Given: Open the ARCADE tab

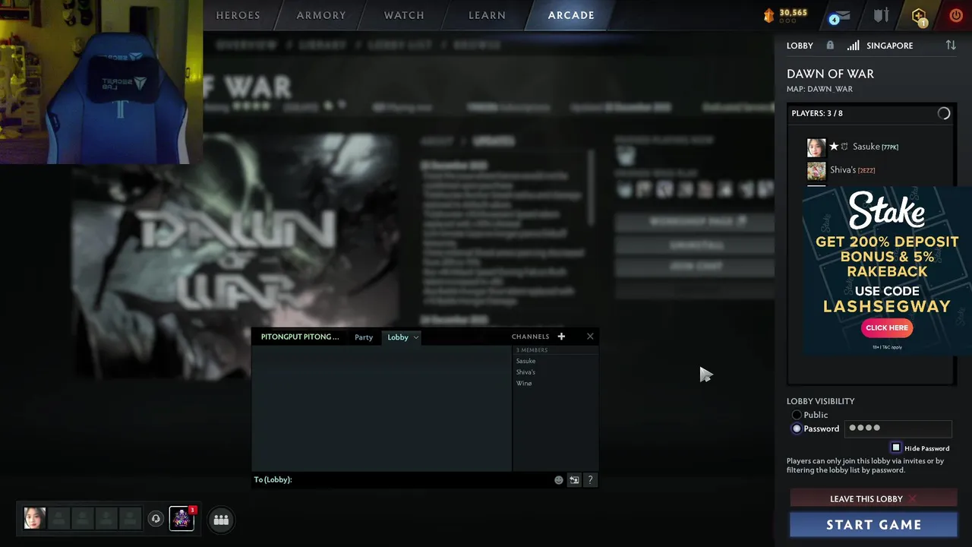Looking at the screenshot, I should [571, 15].
